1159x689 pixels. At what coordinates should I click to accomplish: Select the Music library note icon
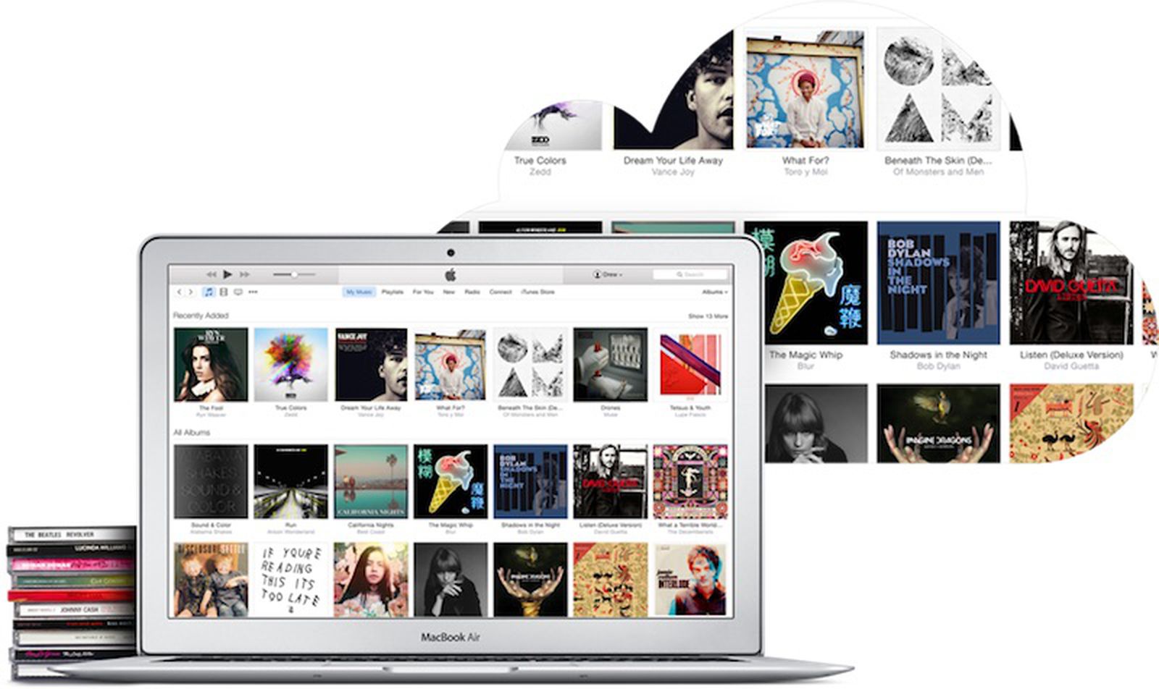[209, 292]
